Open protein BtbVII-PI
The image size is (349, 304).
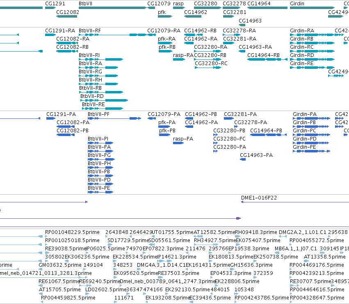(98, 139)
